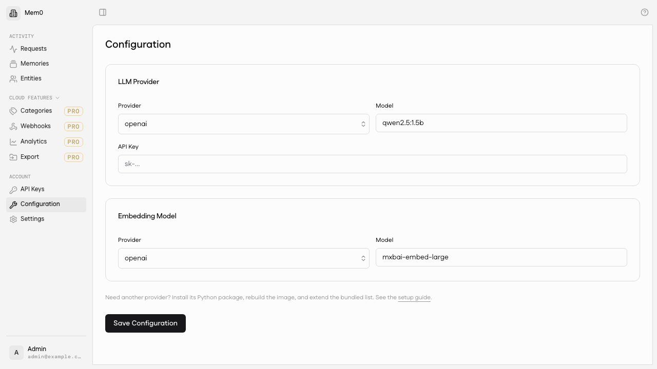Follow the setup guide link
The height and width of the screenshot is (369, 657).
(414, 297)
